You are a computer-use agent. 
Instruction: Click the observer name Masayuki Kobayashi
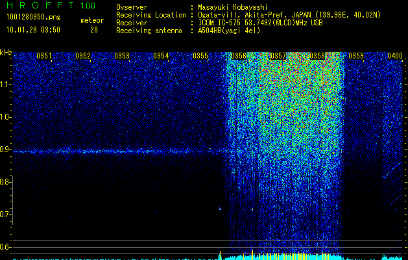click(x=233, y=7)
